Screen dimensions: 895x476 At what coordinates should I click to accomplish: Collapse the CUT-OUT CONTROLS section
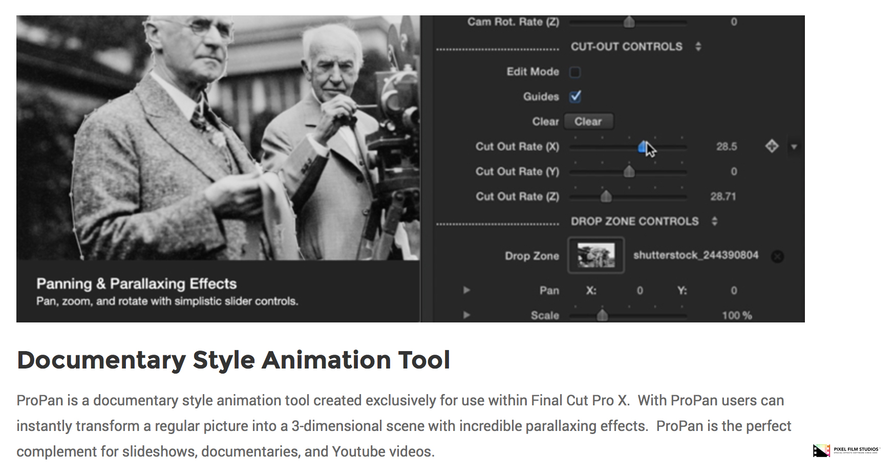(698, 47)
